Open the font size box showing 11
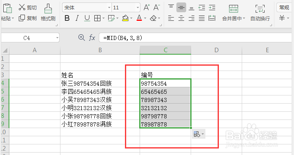Viewport: 294px width, 155px height. pos(126,8)
